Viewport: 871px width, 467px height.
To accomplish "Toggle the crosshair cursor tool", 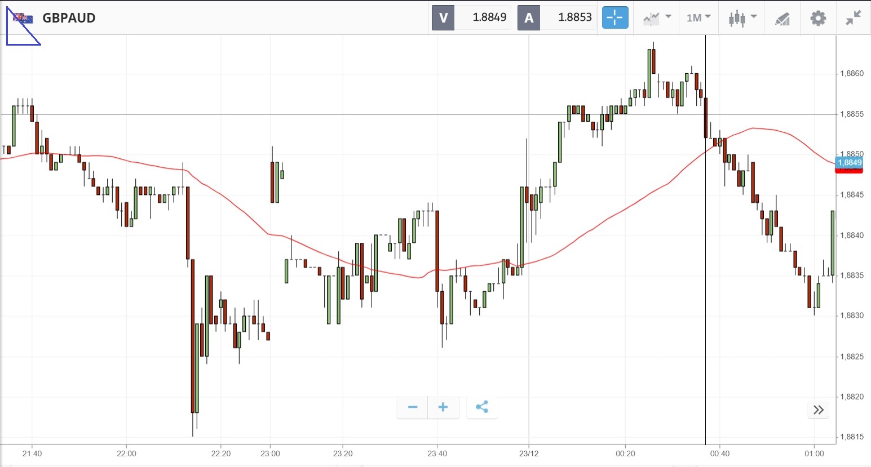I will coord(615,18).
